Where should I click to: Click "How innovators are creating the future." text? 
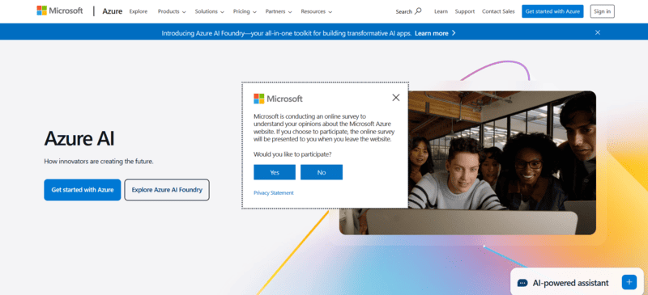click(98, 162)
